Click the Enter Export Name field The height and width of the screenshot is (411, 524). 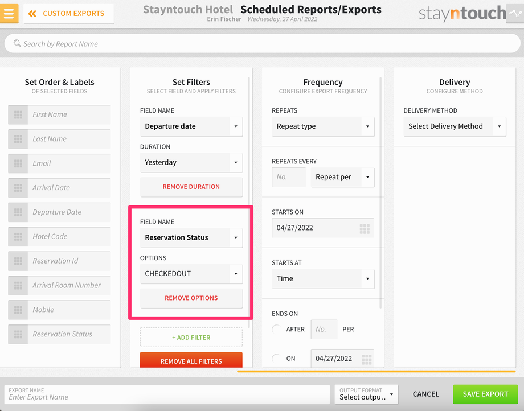click(167, 394)
